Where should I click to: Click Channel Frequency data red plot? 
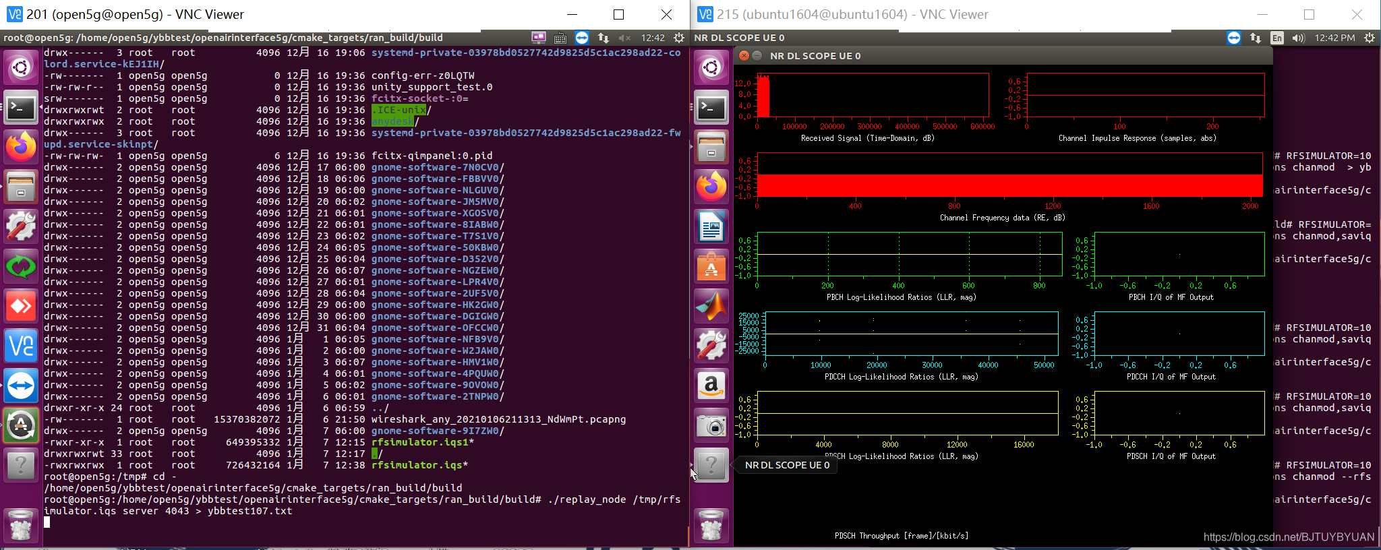[1010, 175]
